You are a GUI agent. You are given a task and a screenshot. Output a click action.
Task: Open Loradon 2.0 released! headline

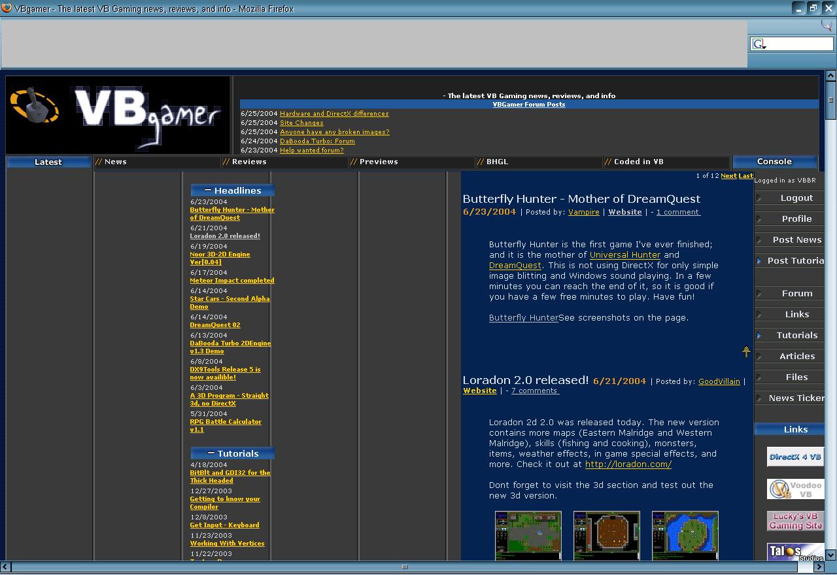[x=225, y=236]
